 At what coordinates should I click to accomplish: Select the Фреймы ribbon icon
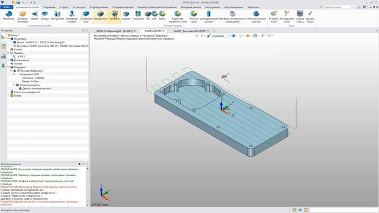(35, 16)
